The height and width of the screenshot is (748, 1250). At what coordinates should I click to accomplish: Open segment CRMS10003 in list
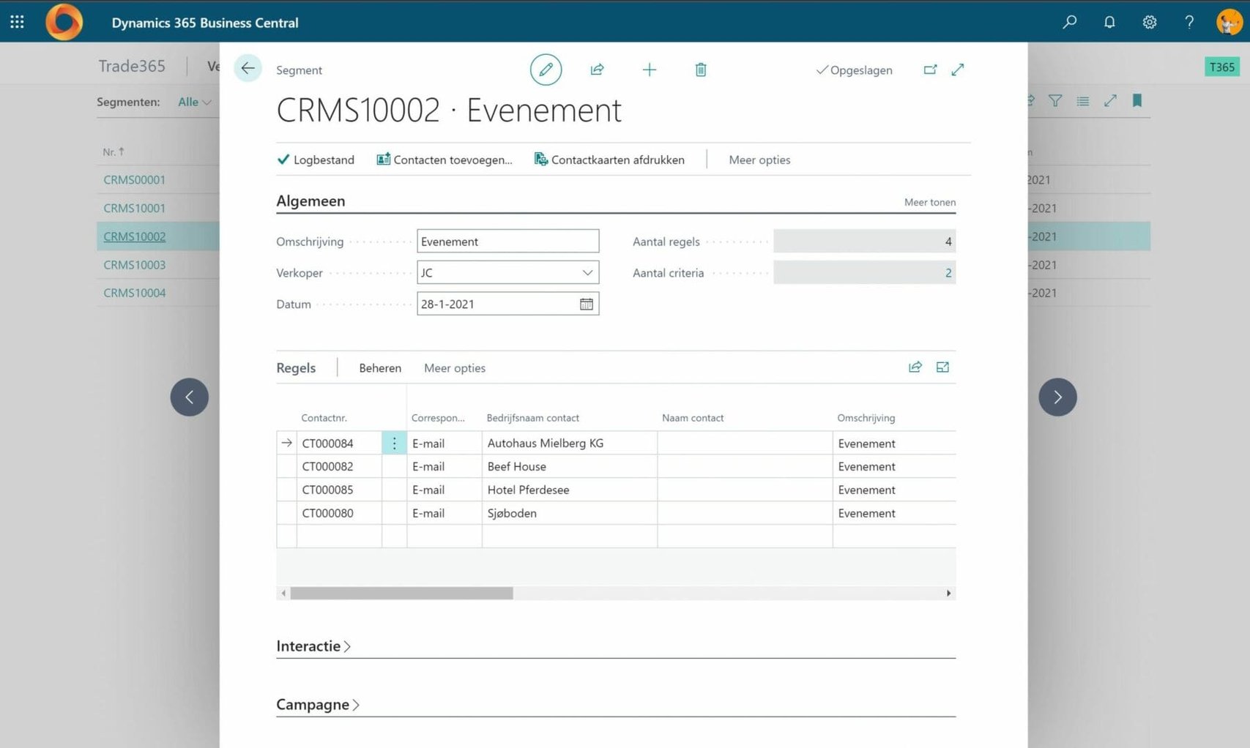[x=135, y=265]
